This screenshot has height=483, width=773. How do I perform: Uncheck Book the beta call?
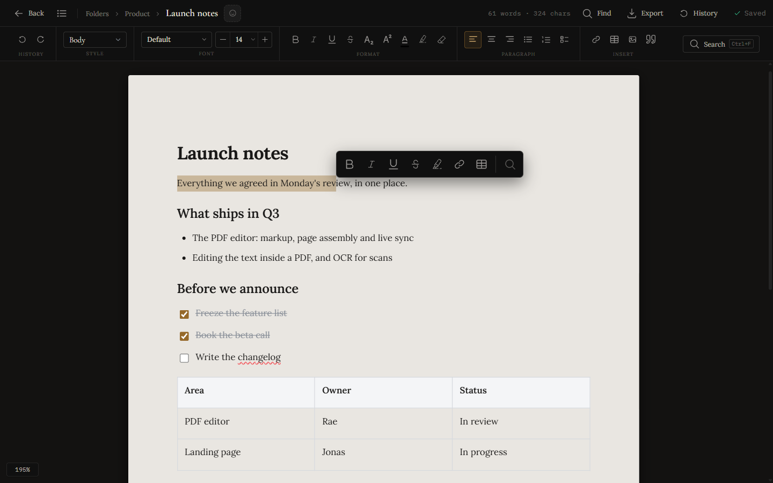[184, 336]
